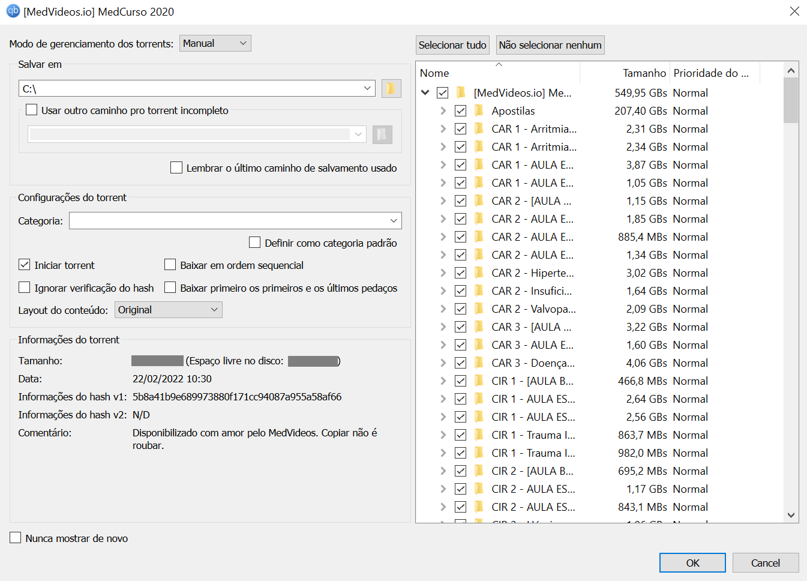Click the CAR 3 - Doença... folder icon
807x581 pixels.
[479, 363]
